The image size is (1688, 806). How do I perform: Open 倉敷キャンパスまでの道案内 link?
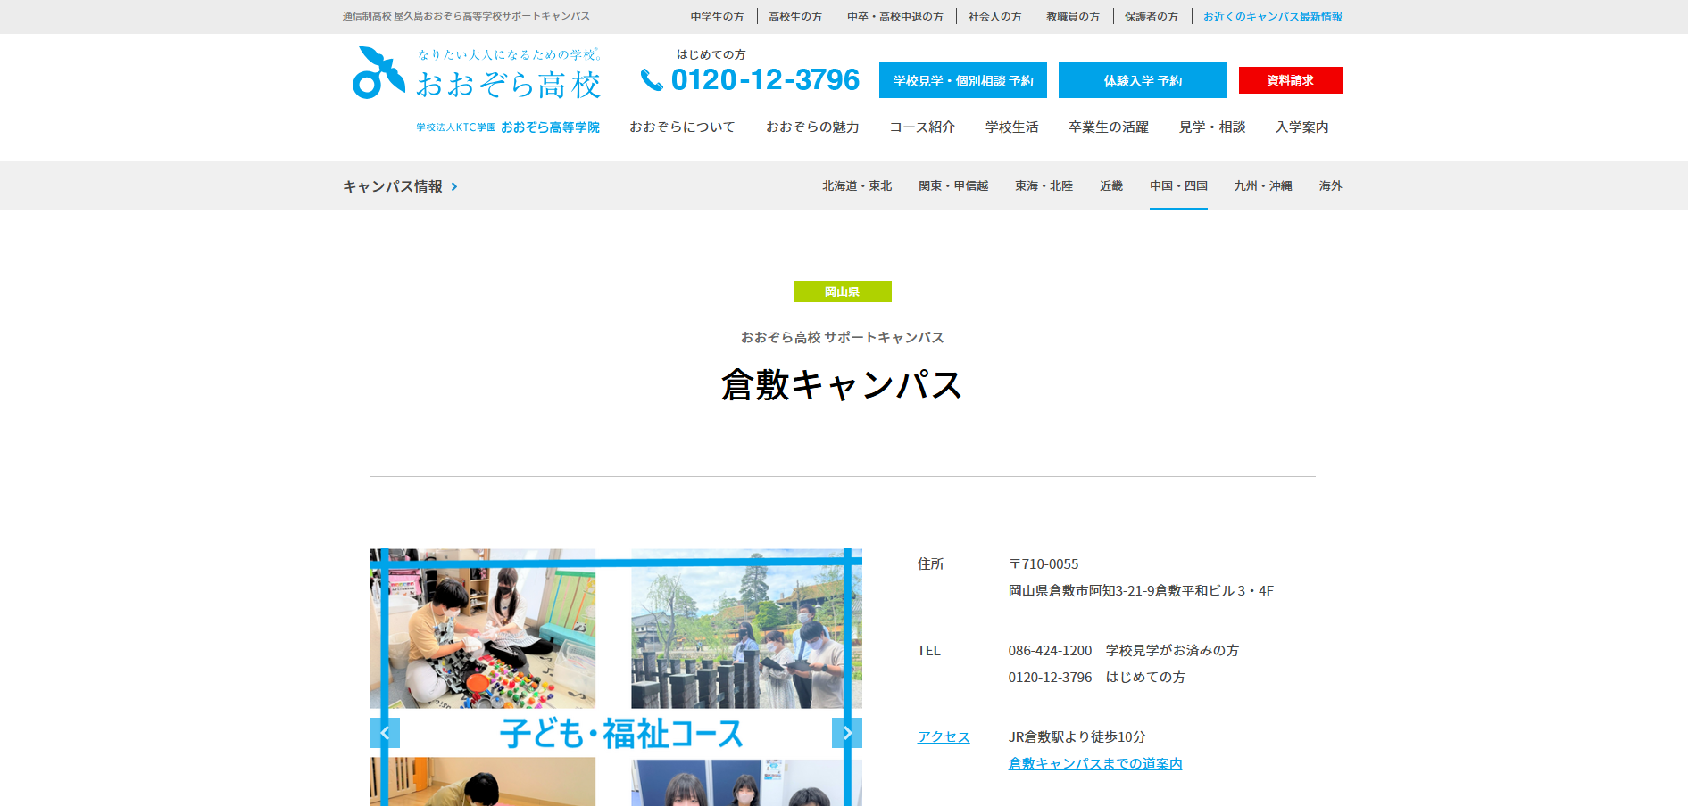coord(1095,763)
